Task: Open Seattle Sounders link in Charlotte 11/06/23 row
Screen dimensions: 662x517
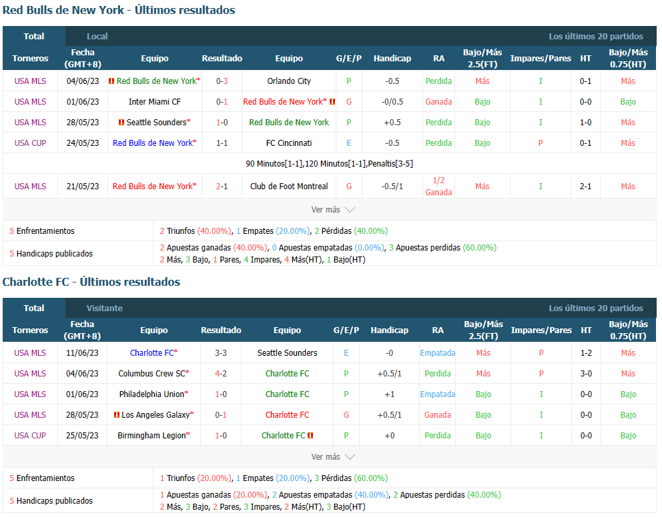Action: [x=287, y=352]
